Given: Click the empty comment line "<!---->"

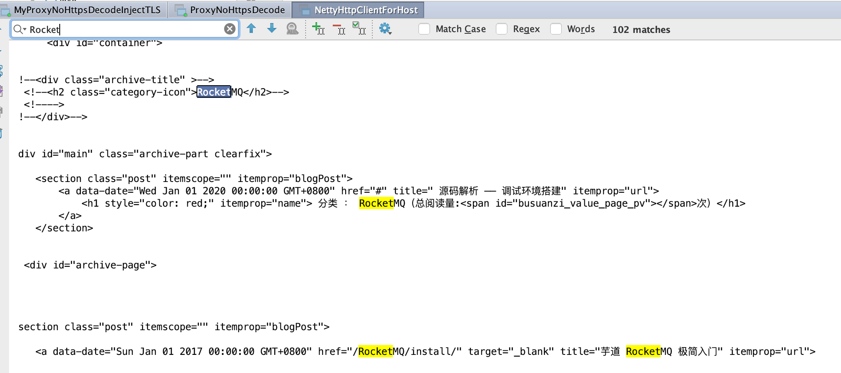Looking at the screenshot, I should [44, 104].
